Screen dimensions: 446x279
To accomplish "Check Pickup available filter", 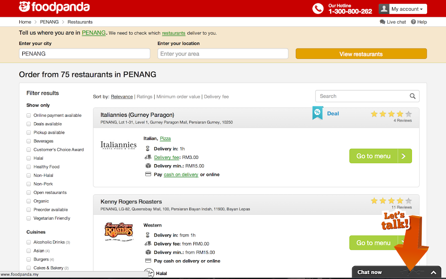I will [x=28, y=132].
